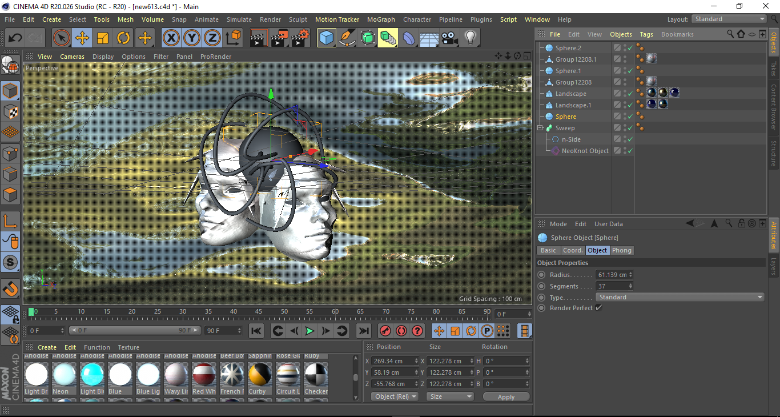The width and height of the screenshot is (780, 417).
Task: Toggle Z axis lock
Action: (212, 38)
